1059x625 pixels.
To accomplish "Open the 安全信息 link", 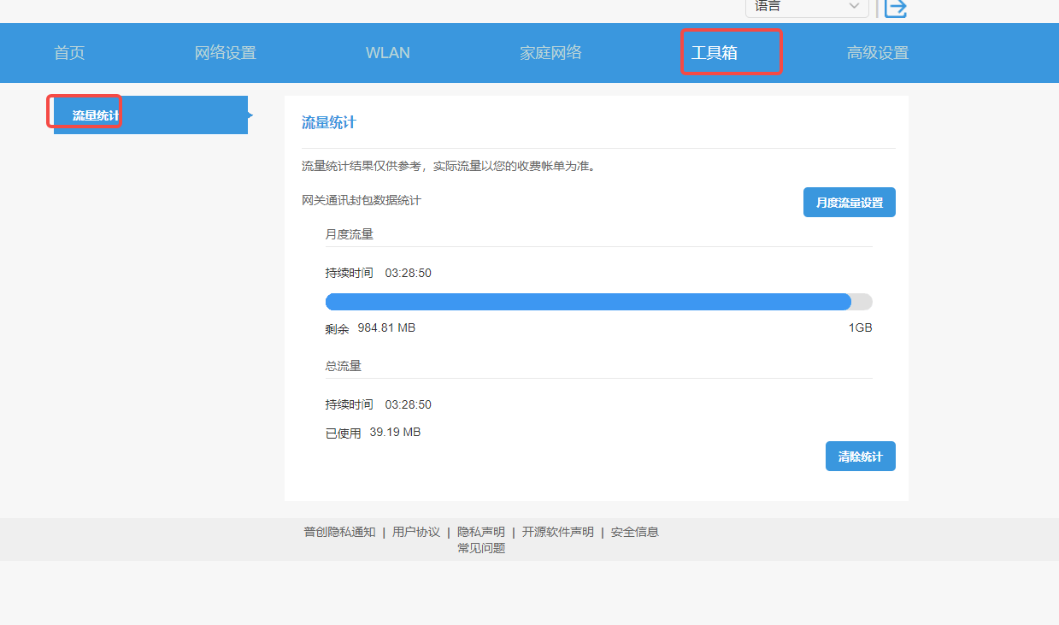I will tap(634, 531).
